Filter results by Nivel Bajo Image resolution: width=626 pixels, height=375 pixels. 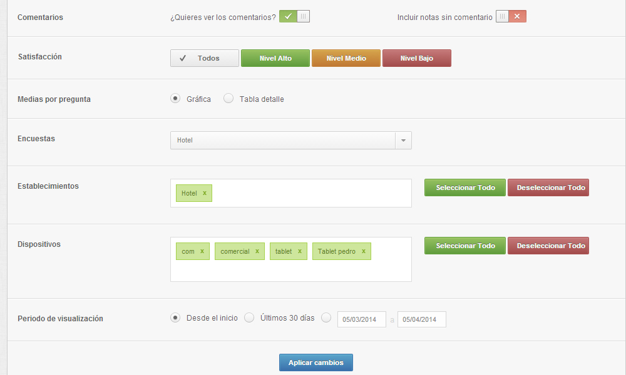pos(417,57)
